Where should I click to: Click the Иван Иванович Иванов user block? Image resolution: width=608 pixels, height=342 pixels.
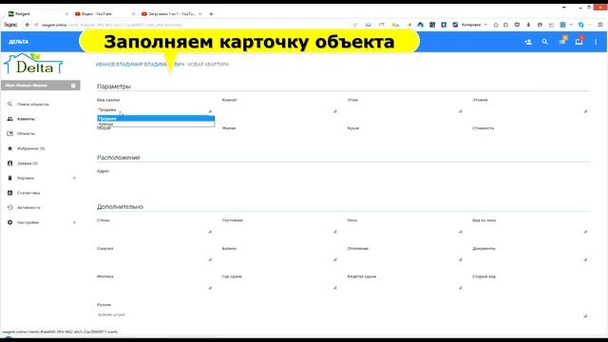[40, 85]
